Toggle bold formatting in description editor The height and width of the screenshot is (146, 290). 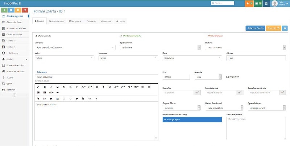(45, 87)
